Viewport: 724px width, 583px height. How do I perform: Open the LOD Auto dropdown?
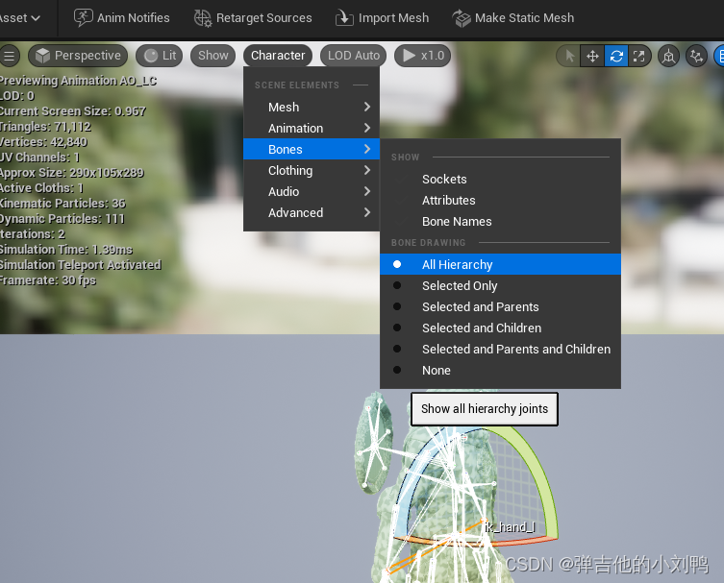point(354,56)
